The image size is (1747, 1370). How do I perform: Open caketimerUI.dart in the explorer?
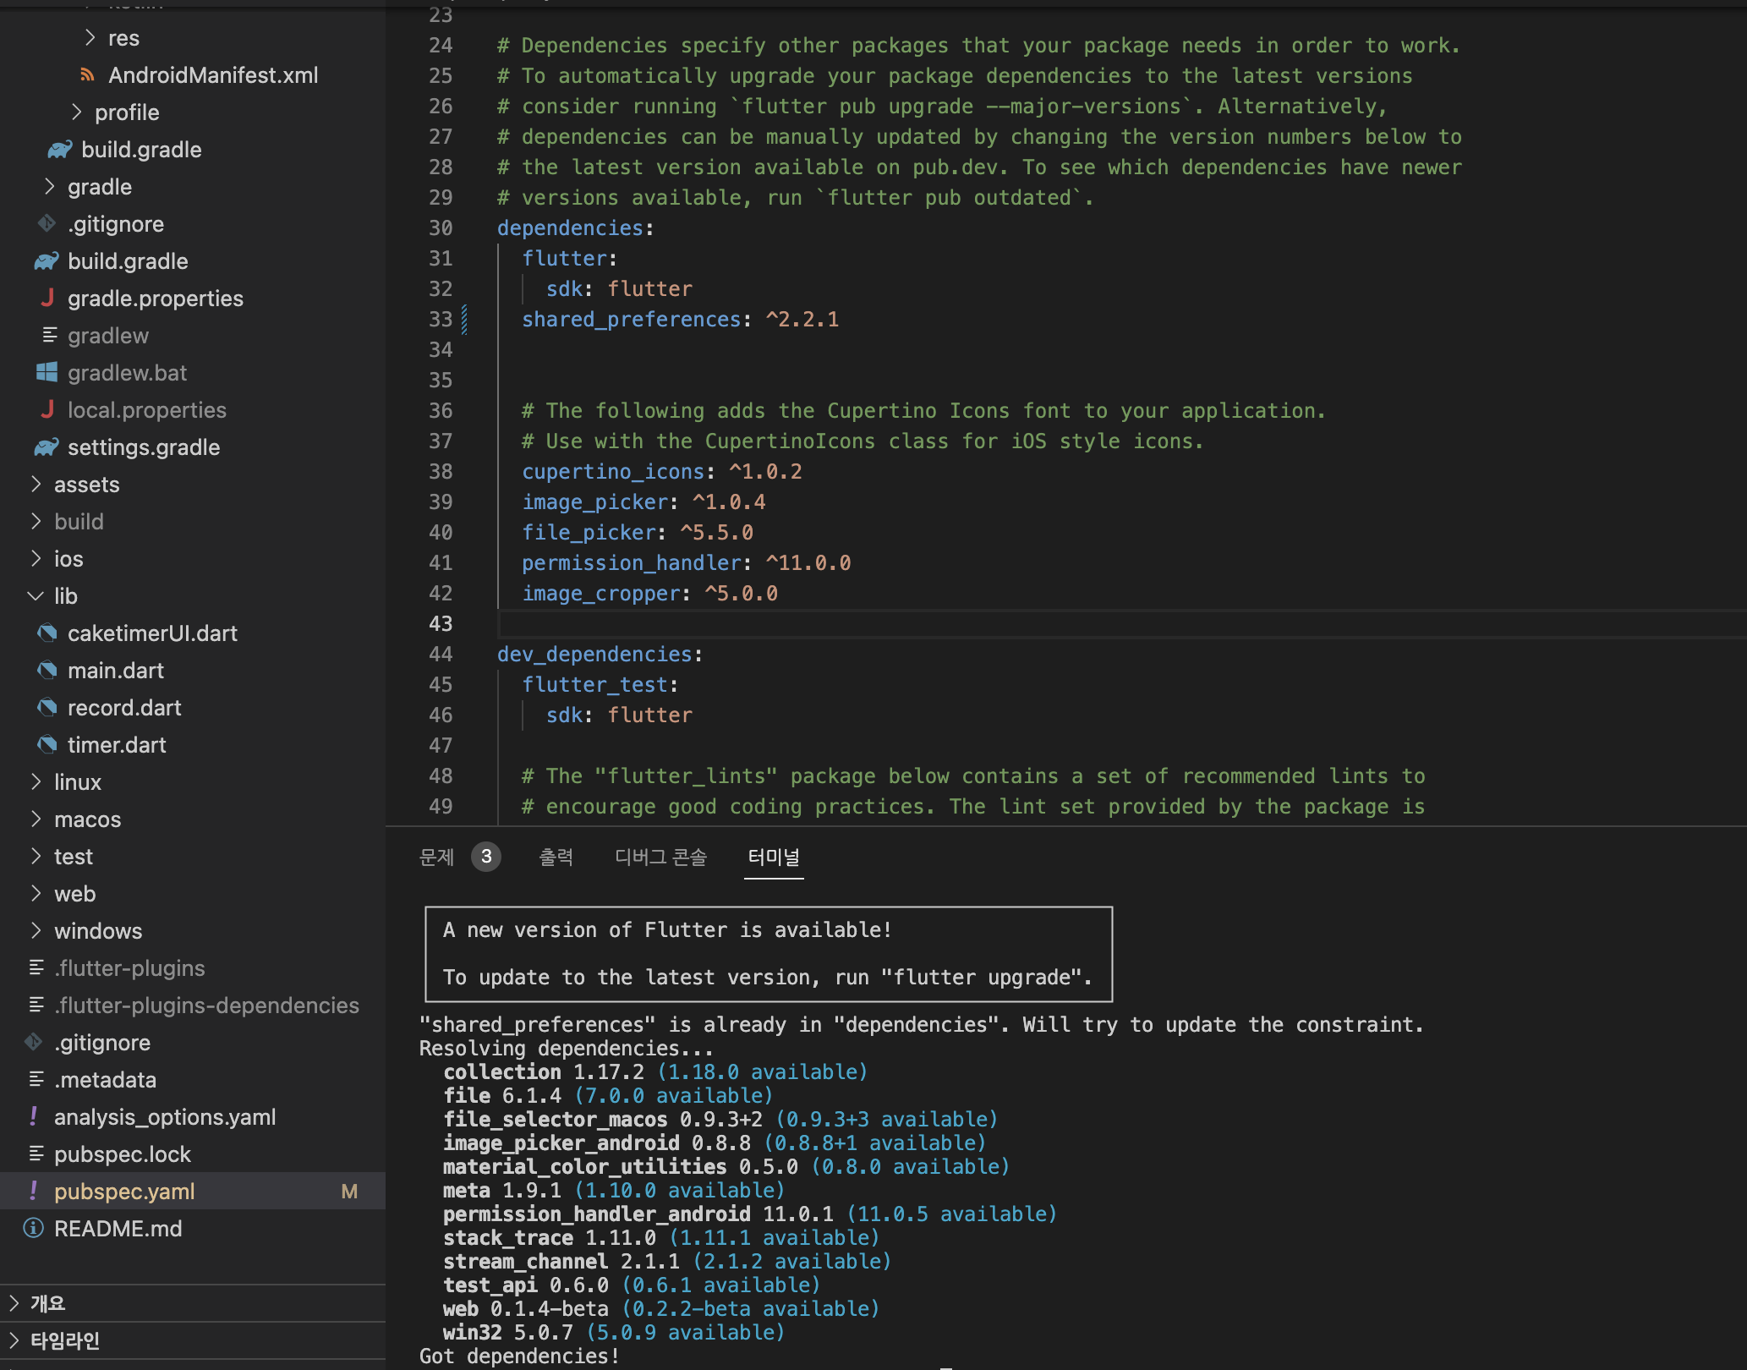(152, 633)
